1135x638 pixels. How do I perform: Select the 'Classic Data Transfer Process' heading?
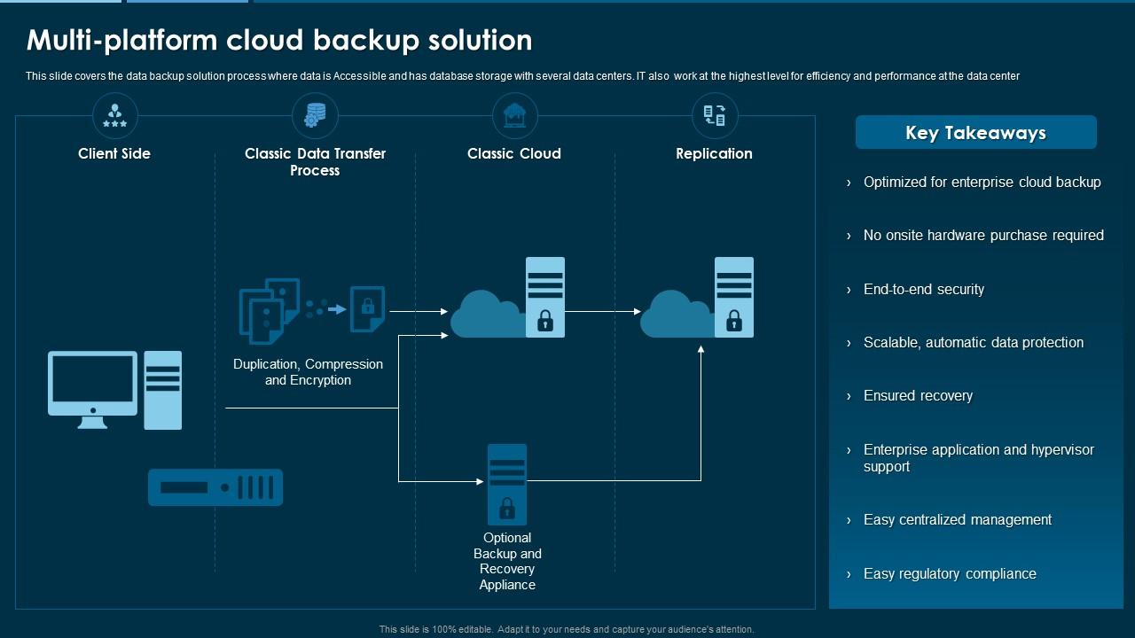pyautogui.click(x=315, y=161)
